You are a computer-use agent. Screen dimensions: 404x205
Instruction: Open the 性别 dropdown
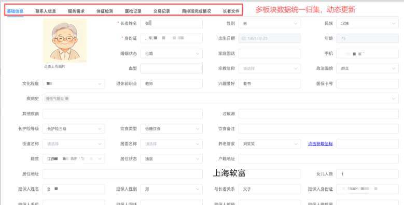[x=270, y=23]
